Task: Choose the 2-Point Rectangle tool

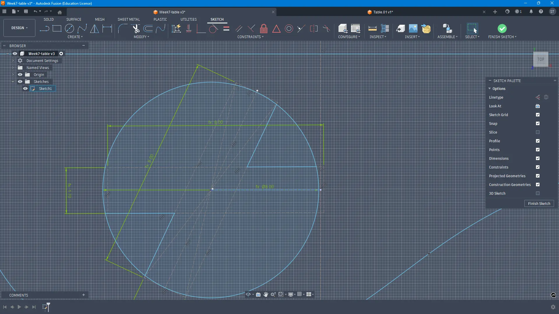Action: pyautogui.click(x=57, y=29)
